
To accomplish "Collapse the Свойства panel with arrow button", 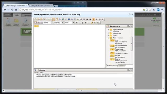I will (x=131, y=70).
